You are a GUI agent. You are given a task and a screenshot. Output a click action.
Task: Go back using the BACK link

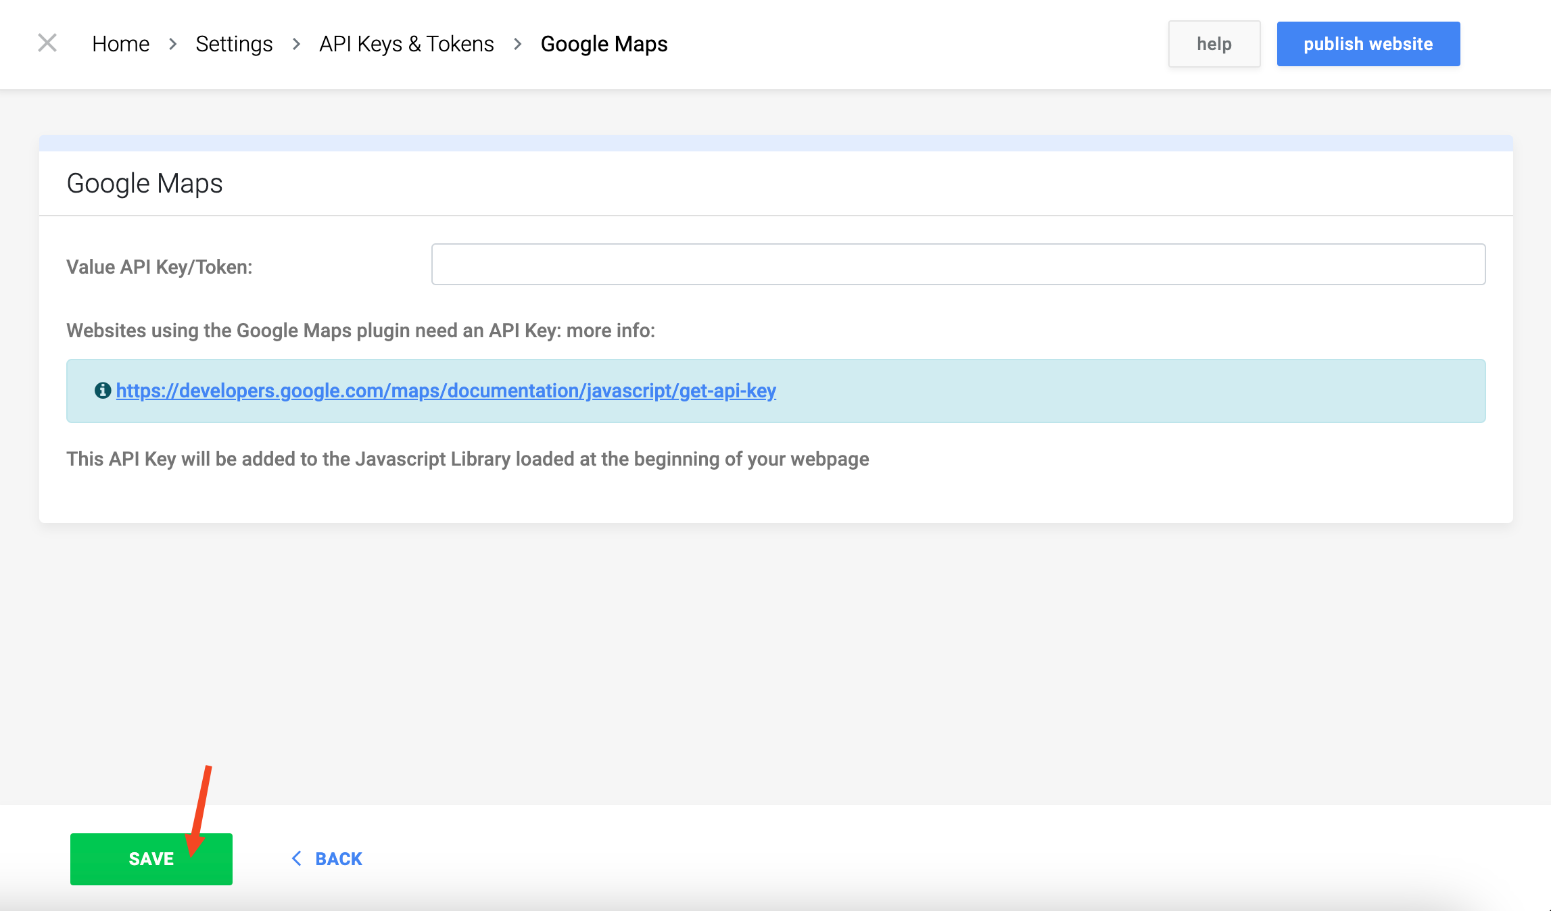pos(327,859)
